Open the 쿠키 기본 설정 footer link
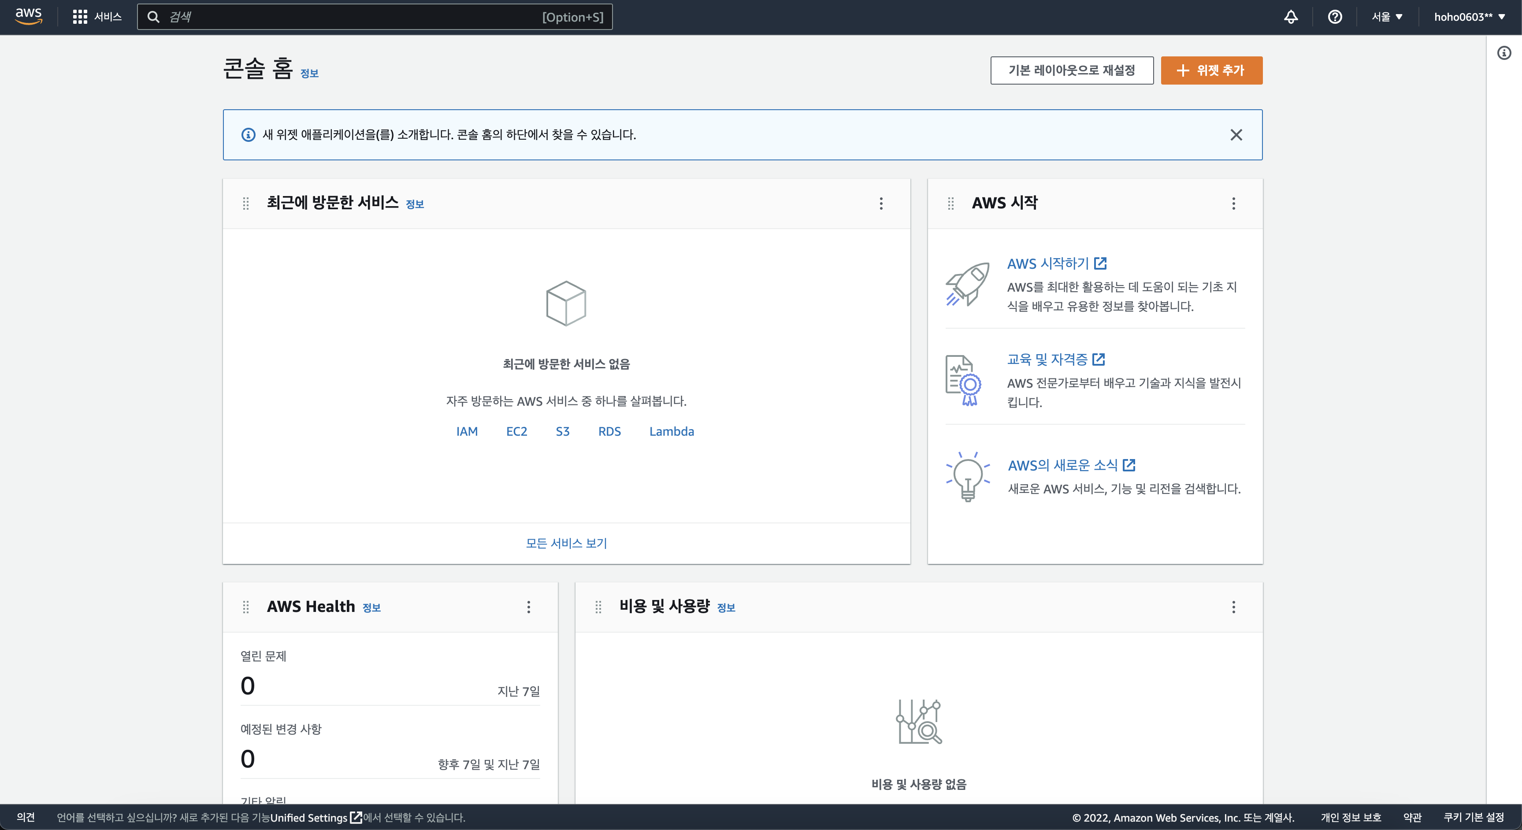Screen dimensions: 1522x830 click(1474, 817)
